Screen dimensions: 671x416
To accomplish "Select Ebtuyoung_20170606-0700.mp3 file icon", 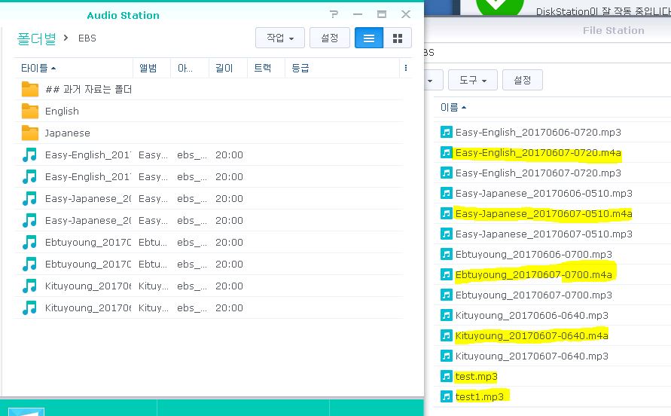I will 447,254.
